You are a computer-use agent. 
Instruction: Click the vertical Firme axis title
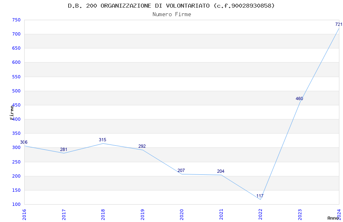[x=12, y=113]
